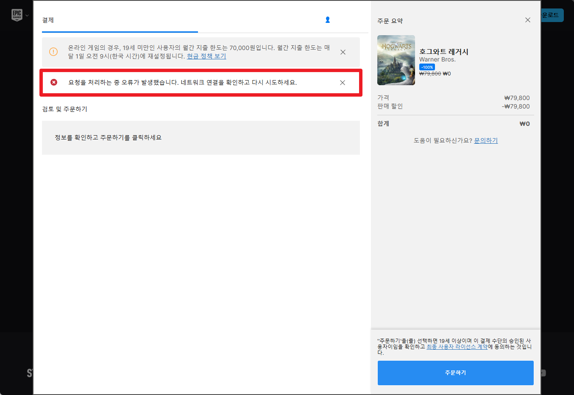Open the user account icon

328,20
